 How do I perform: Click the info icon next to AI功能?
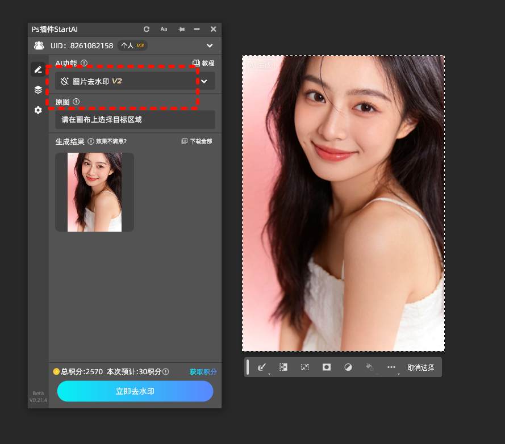point(84,63)
